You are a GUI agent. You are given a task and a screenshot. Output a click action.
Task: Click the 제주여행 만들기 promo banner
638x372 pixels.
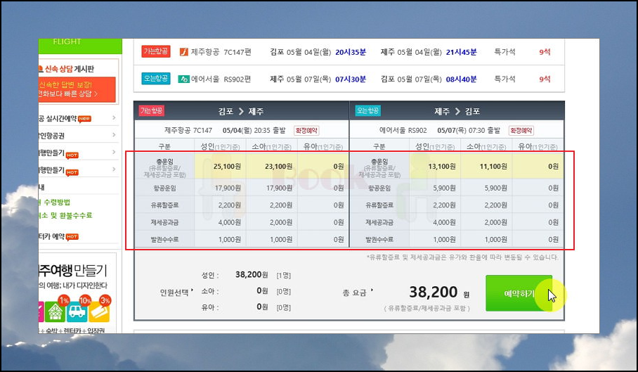(77, 293)
